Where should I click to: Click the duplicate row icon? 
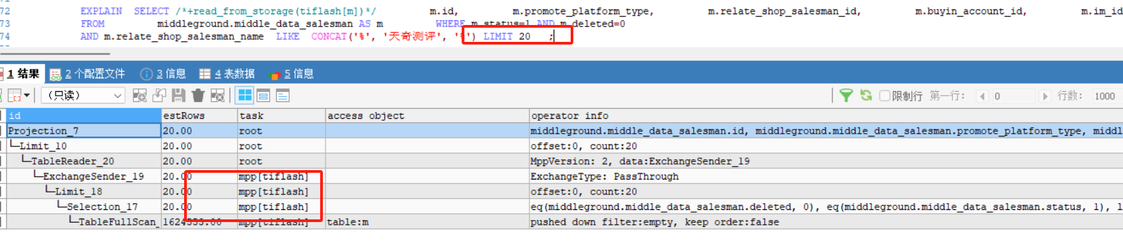click(x=159, y=96)
